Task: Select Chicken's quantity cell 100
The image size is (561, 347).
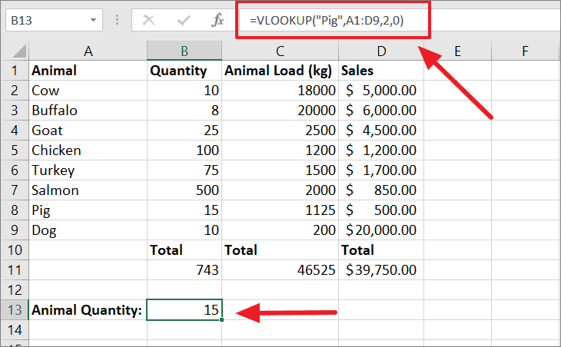Action: 184,150
